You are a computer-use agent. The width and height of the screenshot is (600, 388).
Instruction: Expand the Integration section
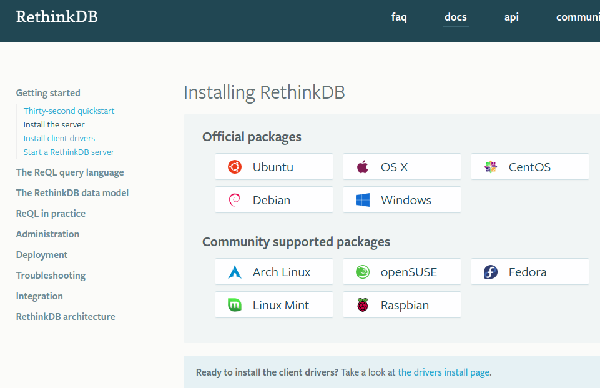(39, 296)
